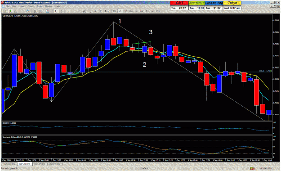Click the File menu document icon
Image resolution: width=281 pixels, height=171 pixels.
point(3,6)
